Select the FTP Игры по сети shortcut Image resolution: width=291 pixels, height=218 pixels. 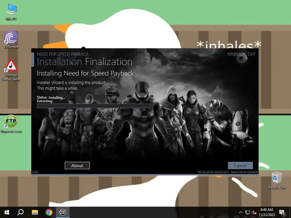pyautogui.click(x=11, y=124)
